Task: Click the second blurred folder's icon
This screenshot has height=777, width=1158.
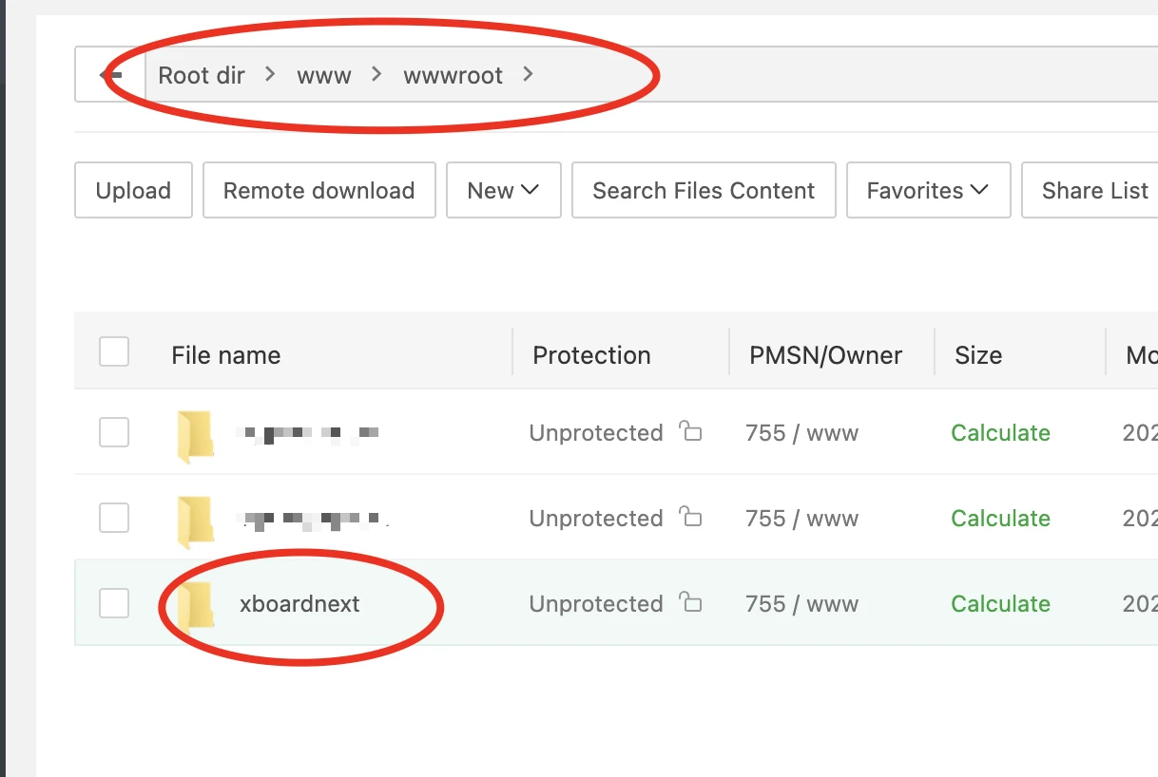Action: click(196, 521)
